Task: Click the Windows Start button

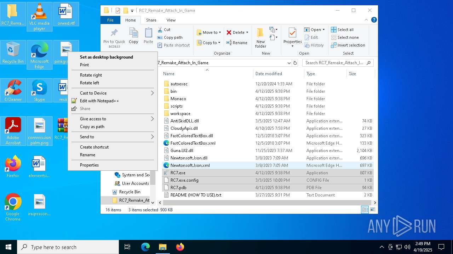Action: [8, 247]
